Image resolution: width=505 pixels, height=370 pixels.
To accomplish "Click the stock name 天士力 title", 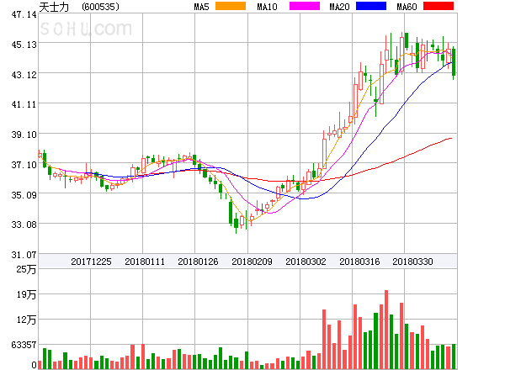I will point(54,7).
